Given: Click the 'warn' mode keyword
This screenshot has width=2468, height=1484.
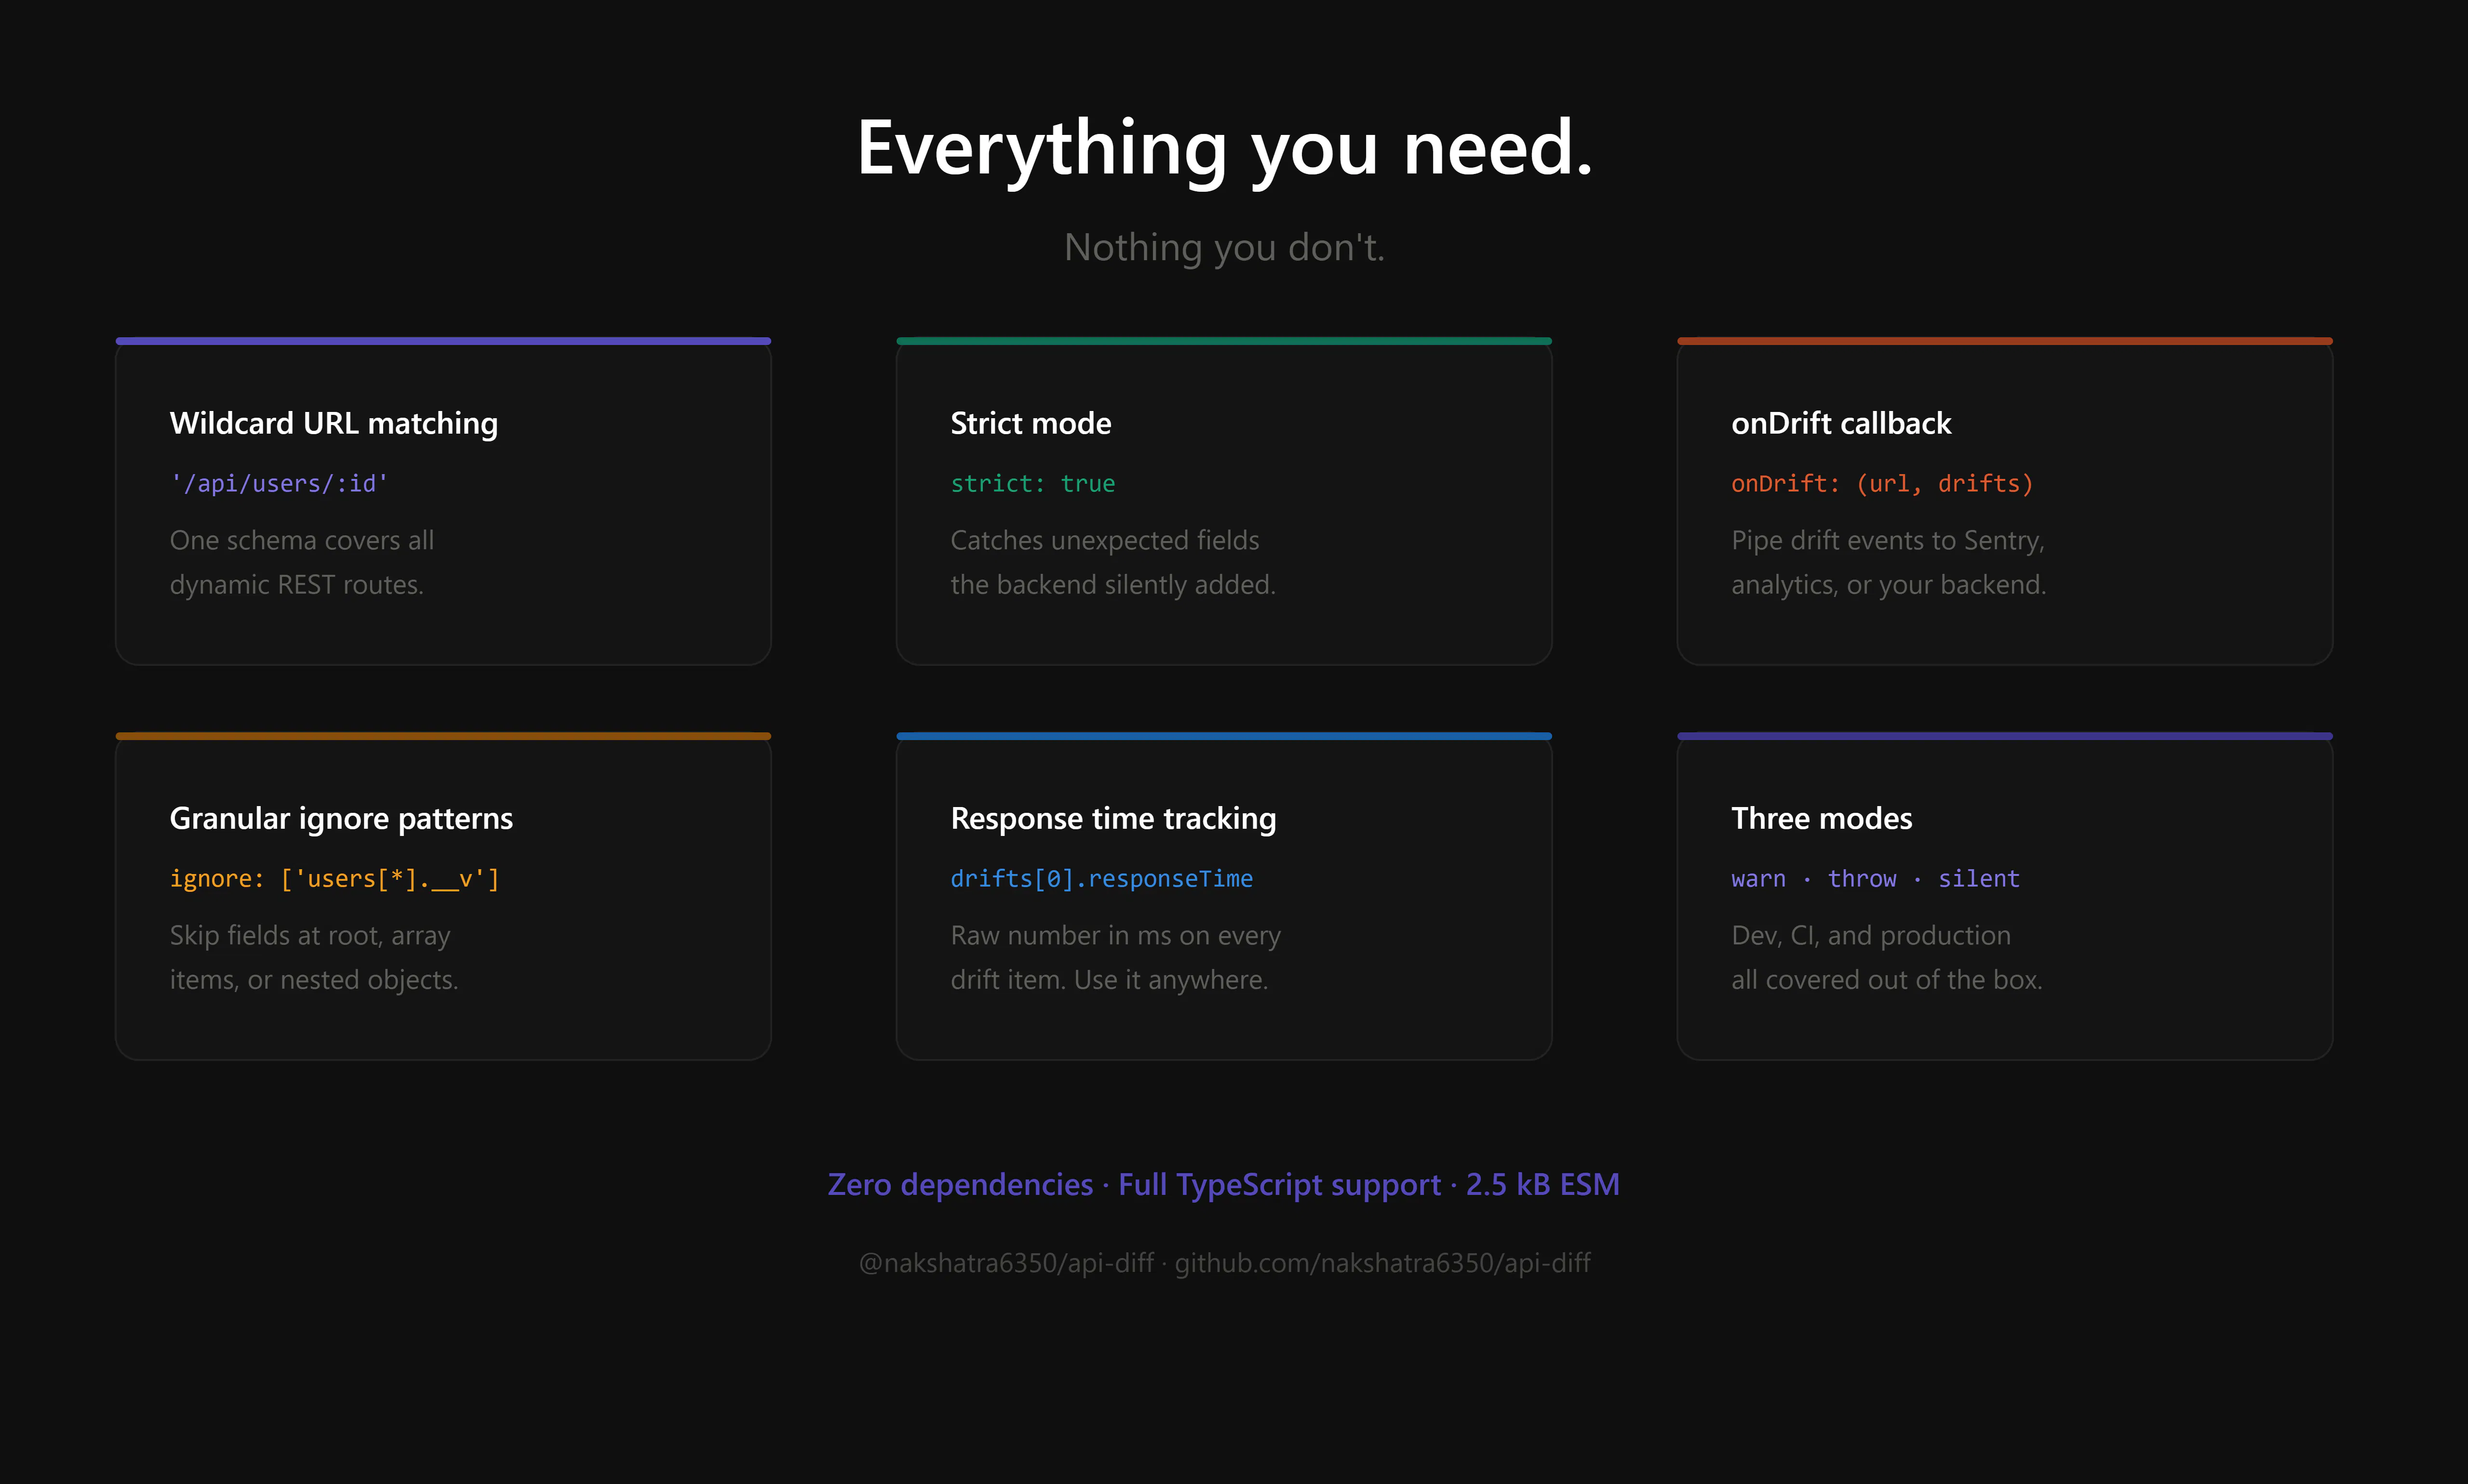Looking at the screenshot, I should 1759,879.
